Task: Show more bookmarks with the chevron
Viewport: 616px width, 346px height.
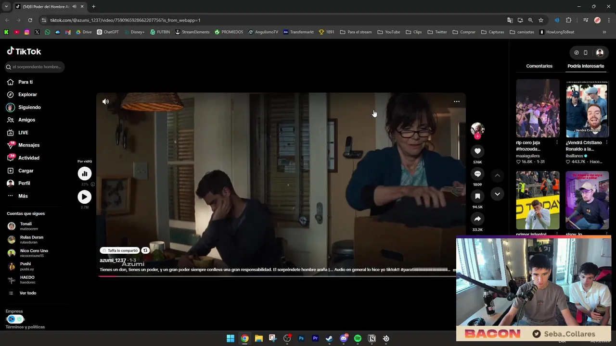Action: 604,32
